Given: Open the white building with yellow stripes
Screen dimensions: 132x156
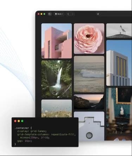Looking at the screenshot, I should (x=119, y=63).
